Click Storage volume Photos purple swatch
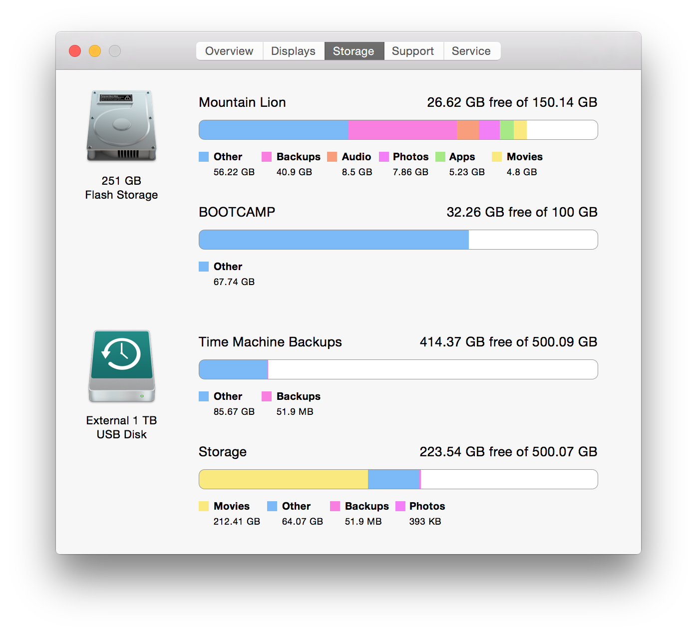 click(x=400, y=506)
